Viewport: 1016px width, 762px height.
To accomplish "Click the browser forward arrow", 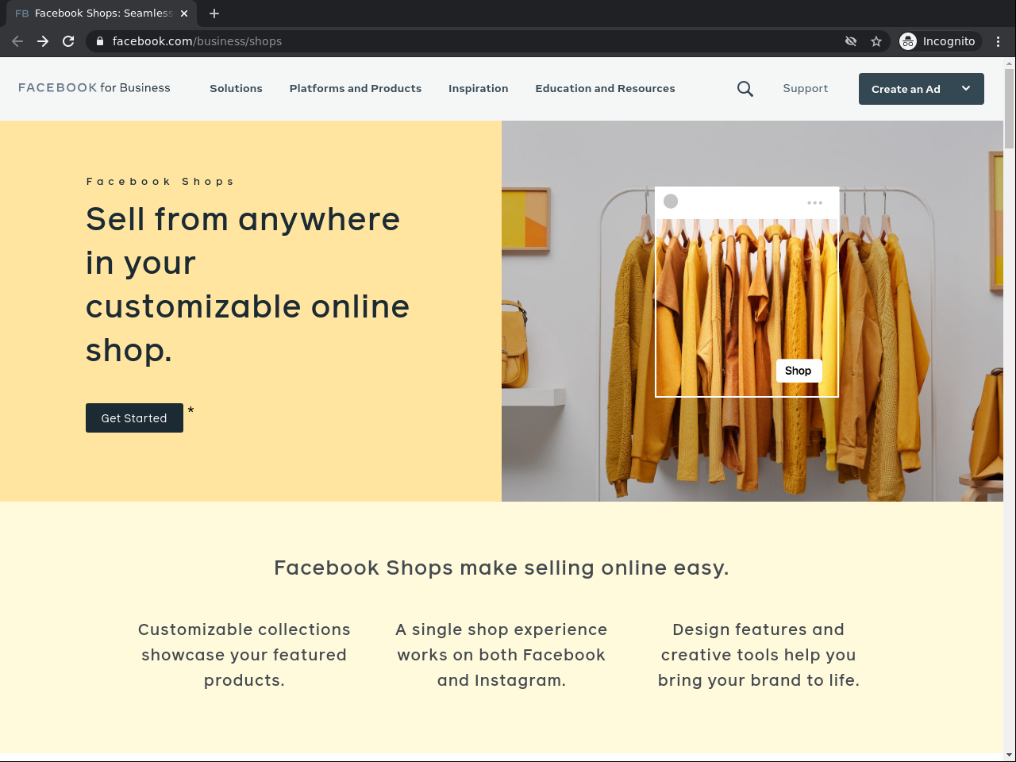I will point(43,41).
